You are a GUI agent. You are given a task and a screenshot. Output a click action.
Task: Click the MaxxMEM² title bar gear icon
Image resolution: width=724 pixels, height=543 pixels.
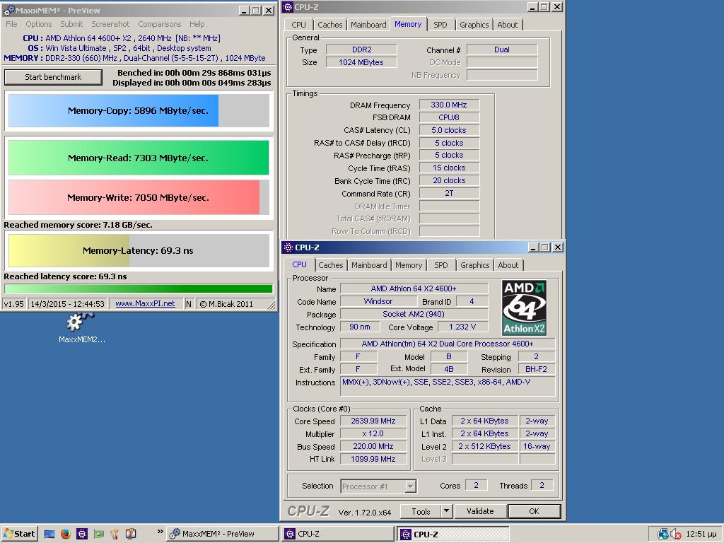tap(8, 10)
